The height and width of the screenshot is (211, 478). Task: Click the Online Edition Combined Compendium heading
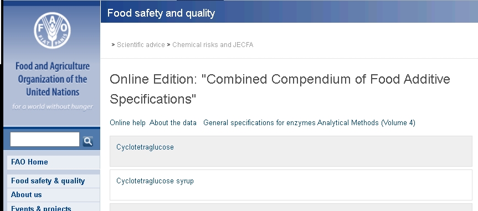coord(280,89)
